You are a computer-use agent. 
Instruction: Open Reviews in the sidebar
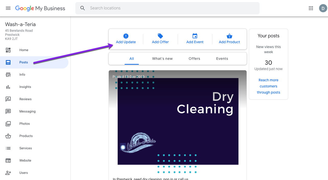click(26, 99)
